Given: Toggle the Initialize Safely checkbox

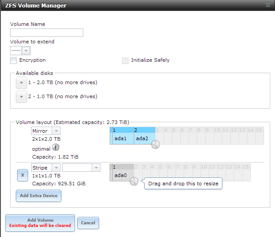Looking at the screenshot, I should pos(125,60).
